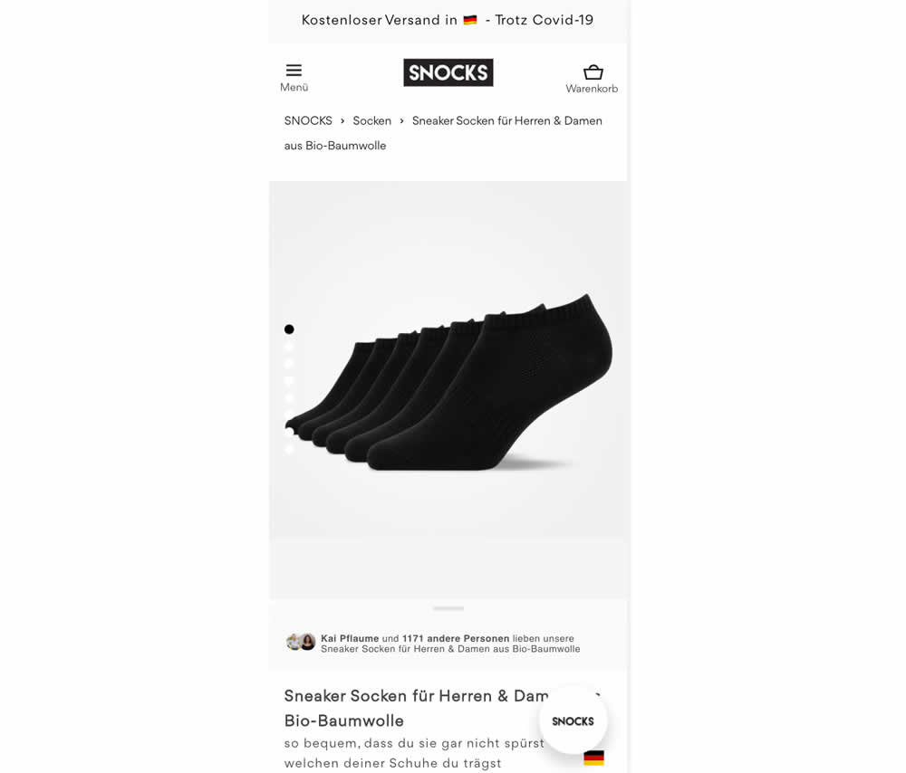Click the Kai Pflaume und 1171 andere Personen text
The height and width of the screenshot is (773, 906).
[415, 638]
